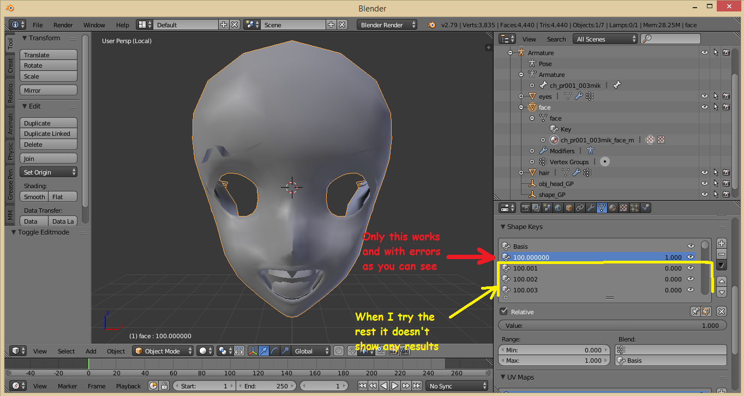Collapse the Armature entry in the Outliner
Screen dimensions: 744x396
(510, 53)
